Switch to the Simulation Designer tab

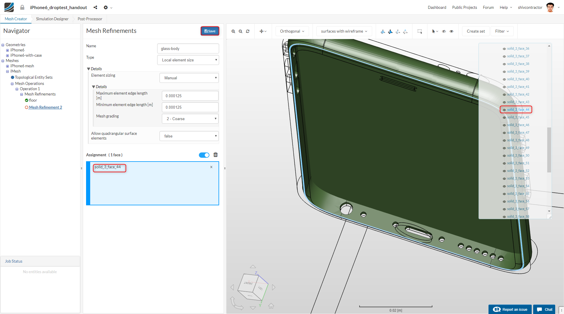click(x=52, y=19)
